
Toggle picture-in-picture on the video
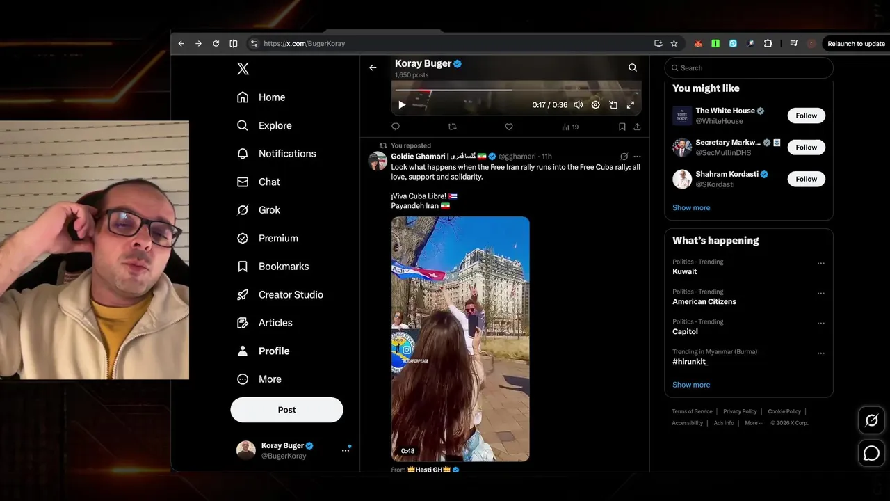click(x=613, y=105)
